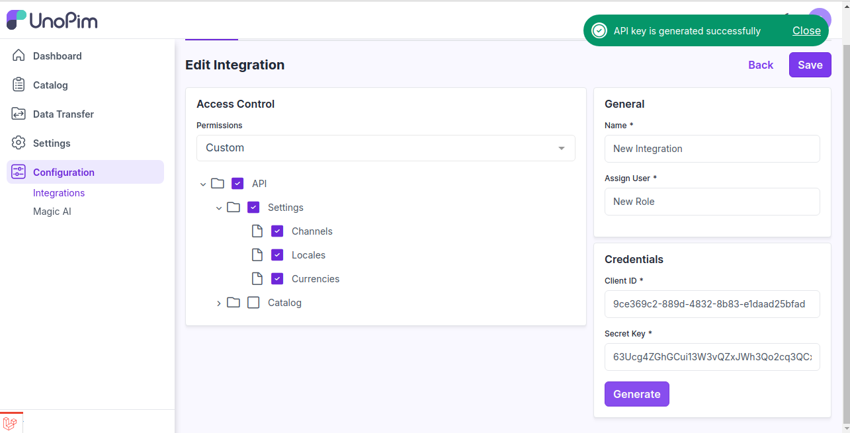This screenshot has width=850, height=433.
Task: Click the file icon beside Channels
Action: coord(257,231)
